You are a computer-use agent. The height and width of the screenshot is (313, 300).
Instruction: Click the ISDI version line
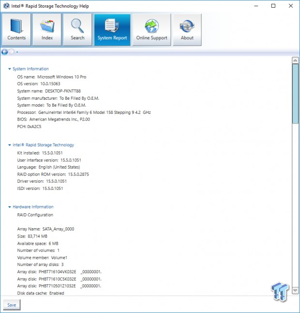click(40, 188)
